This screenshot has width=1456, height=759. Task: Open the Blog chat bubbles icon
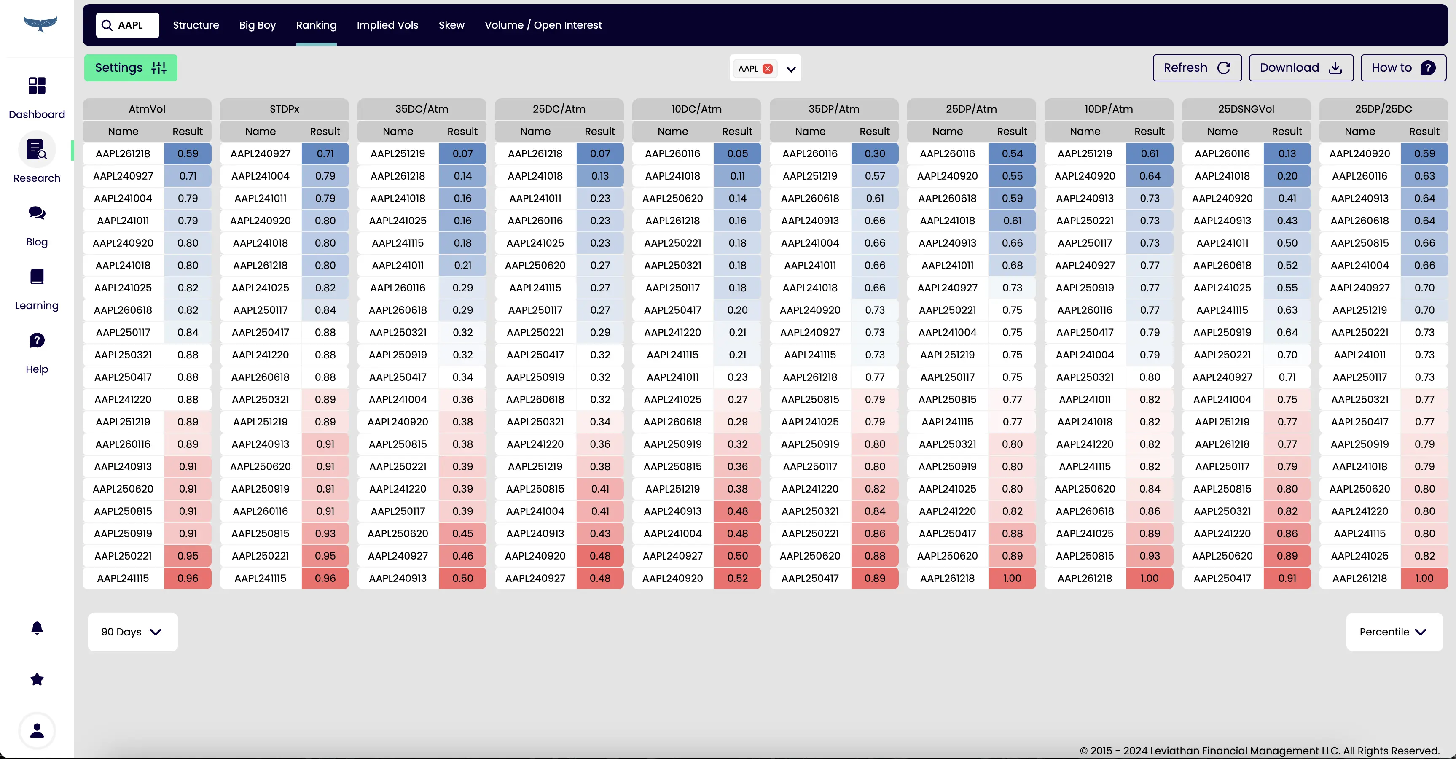click(37, 213)
